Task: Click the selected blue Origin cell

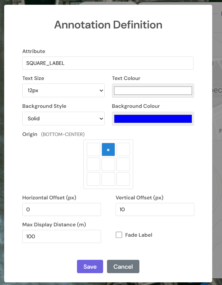Action: pos(108,150)
